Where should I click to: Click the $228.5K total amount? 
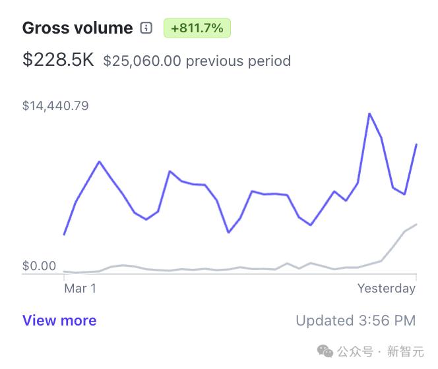click(58, 59)
